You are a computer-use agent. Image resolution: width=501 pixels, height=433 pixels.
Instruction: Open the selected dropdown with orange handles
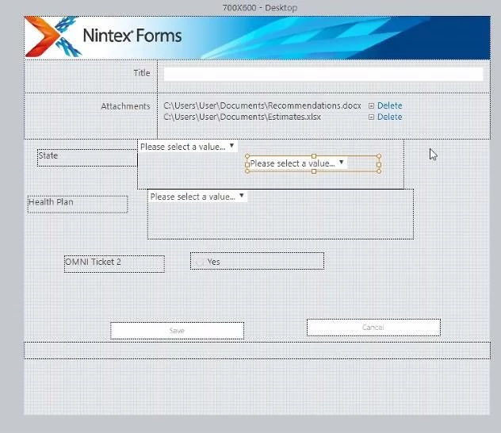pyautogui.click(x=297, y=163)
